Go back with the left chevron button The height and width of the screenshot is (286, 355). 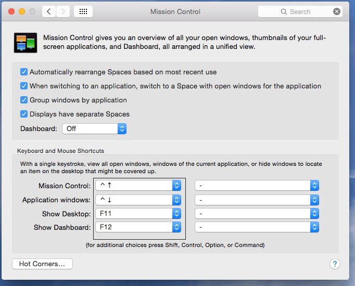point(49,11)
